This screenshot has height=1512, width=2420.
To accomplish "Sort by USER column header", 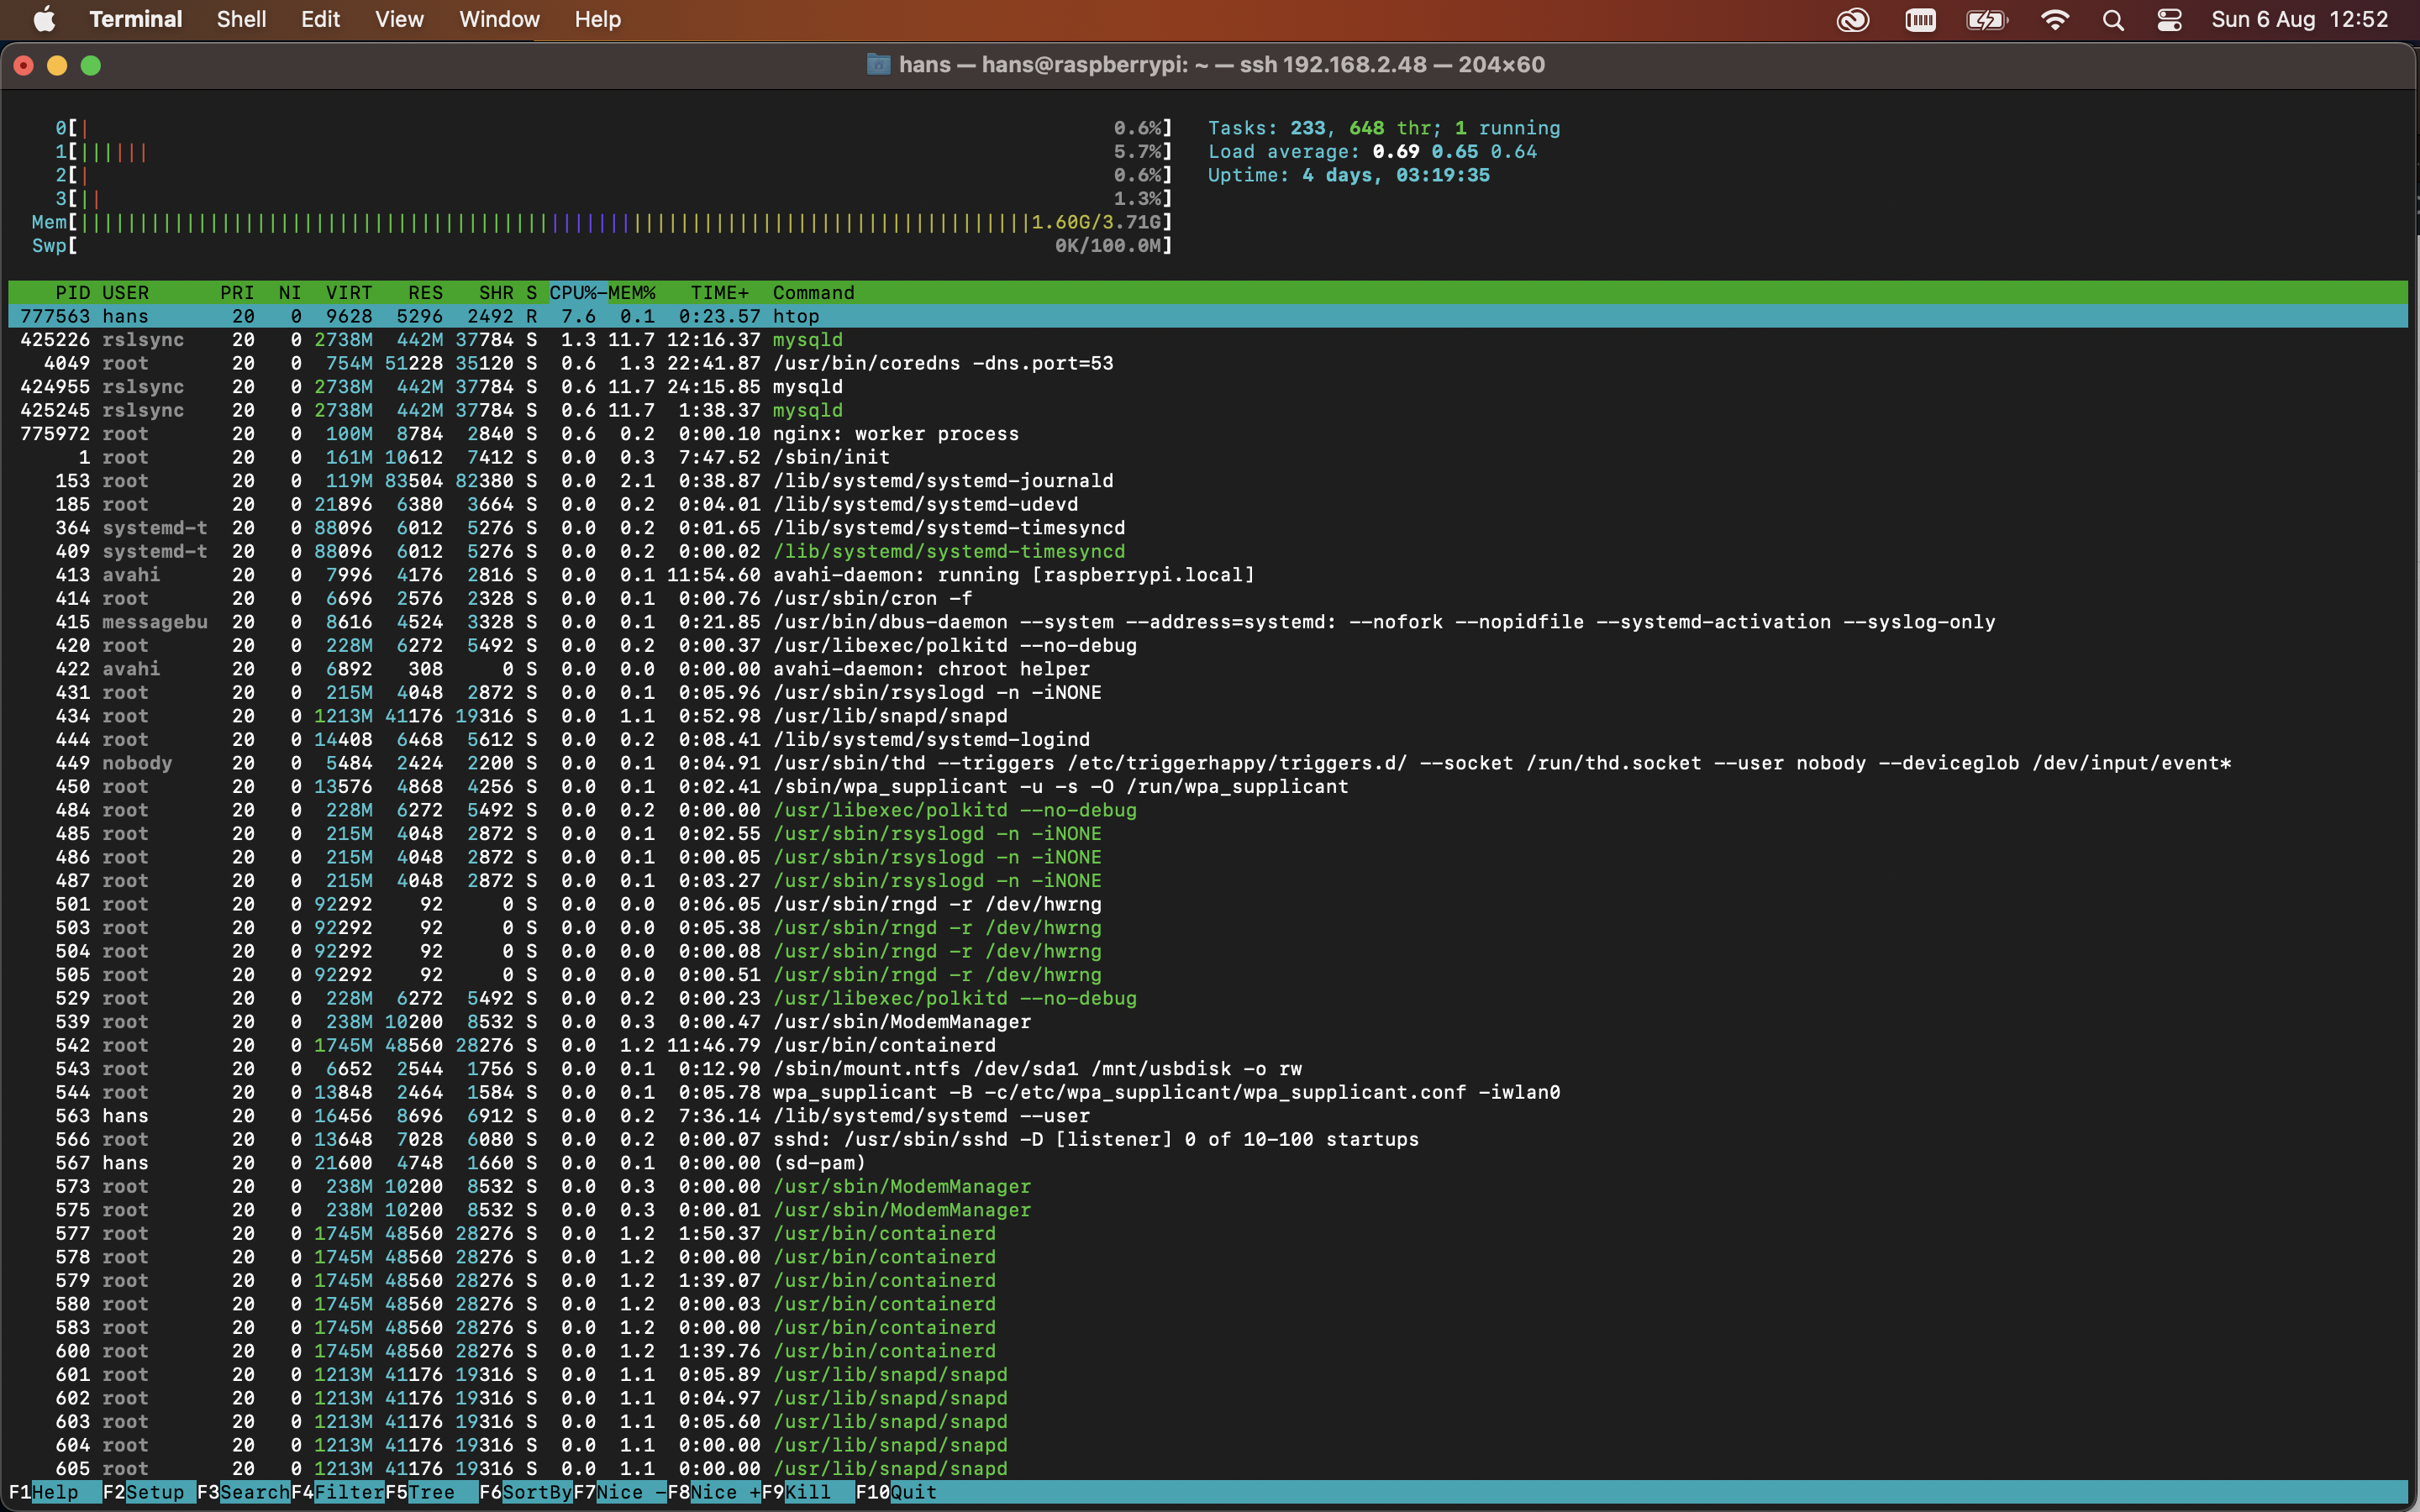I will (126, 293).
